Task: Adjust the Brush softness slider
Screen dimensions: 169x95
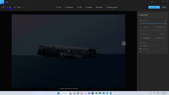Action: (153, 52)
